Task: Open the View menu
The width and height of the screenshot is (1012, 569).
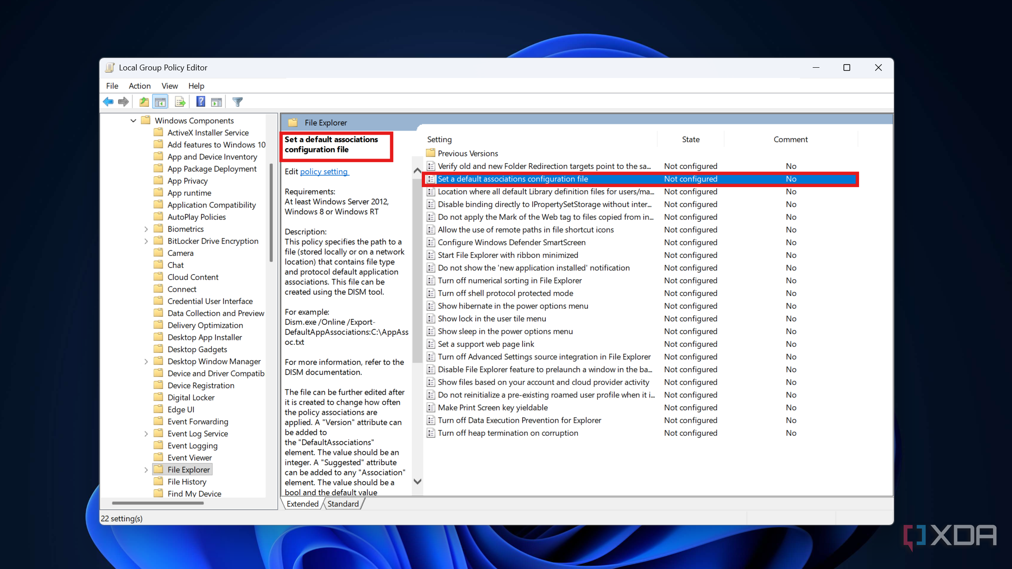Action: point(169,86)
